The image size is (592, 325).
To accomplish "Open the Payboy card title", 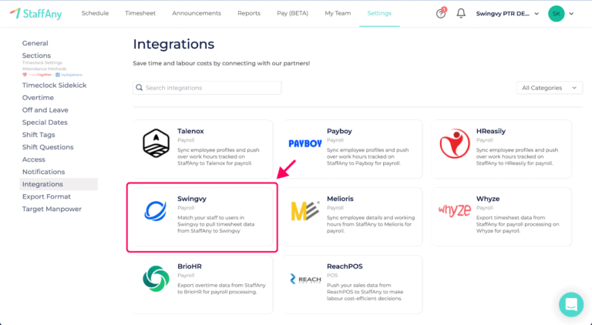I will click(339, 131).
